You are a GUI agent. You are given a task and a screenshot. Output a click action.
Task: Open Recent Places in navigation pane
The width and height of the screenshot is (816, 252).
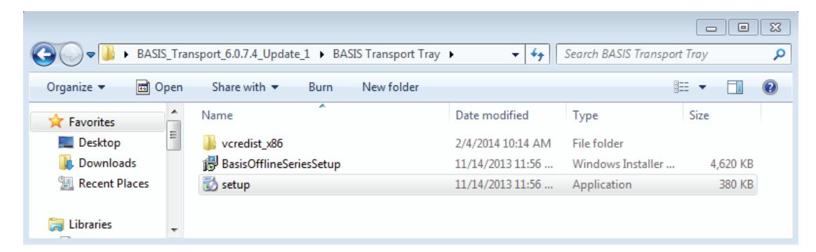click(x=104, y=183)
